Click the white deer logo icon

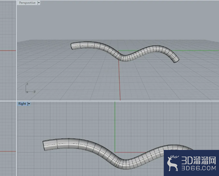[x=173, y=163]
